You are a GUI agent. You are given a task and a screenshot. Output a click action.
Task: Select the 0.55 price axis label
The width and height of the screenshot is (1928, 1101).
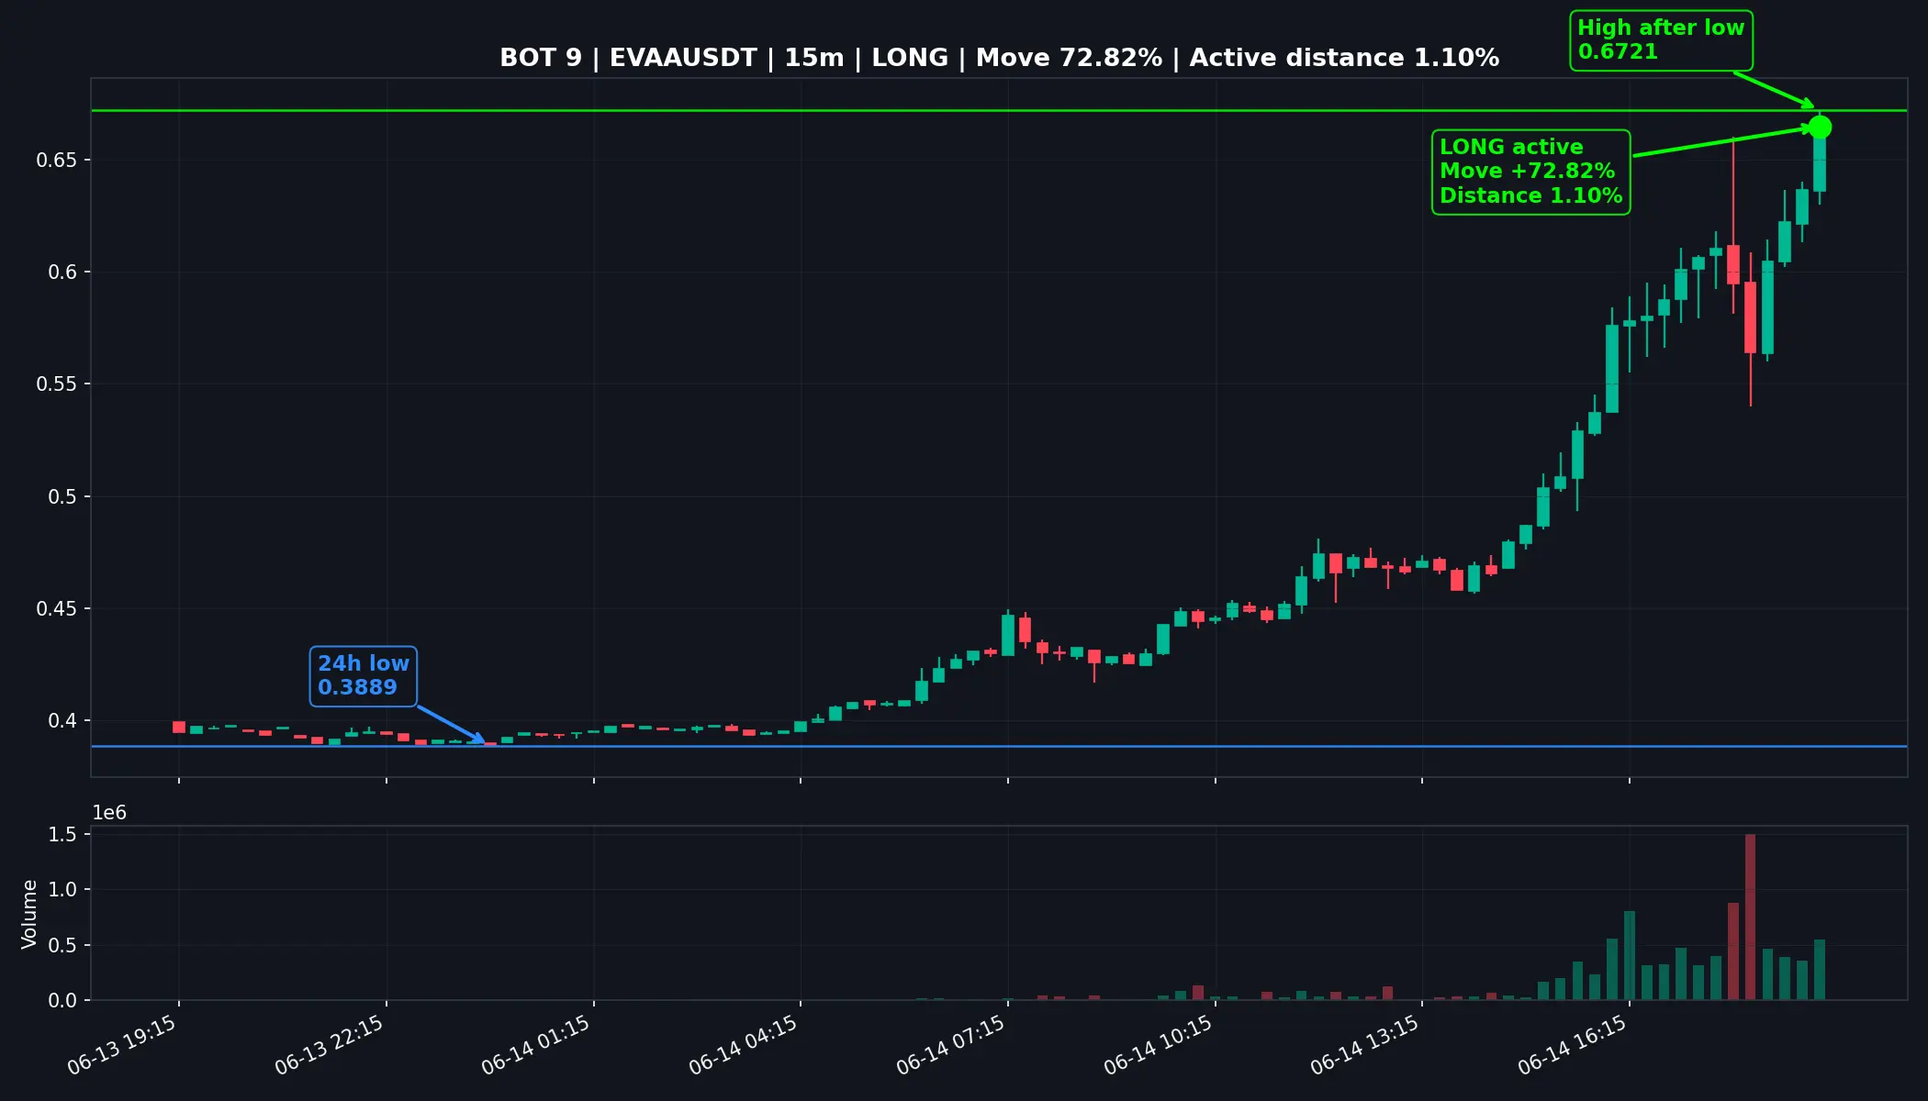[x=57, y=384]
